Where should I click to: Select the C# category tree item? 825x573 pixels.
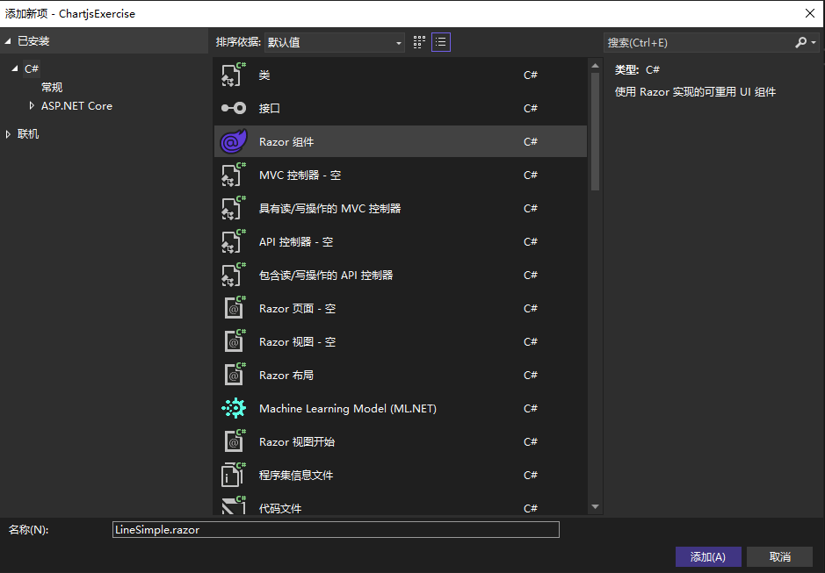pos(32,68)
